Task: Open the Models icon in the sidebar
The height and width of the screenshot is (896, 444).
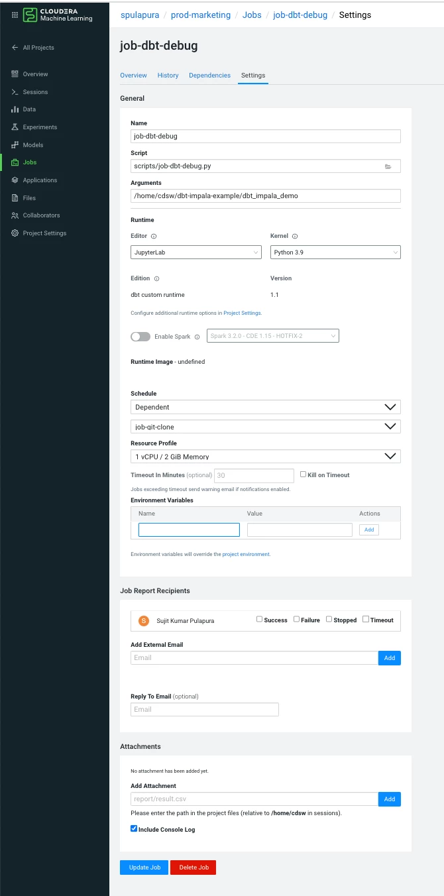Action: 15,145
